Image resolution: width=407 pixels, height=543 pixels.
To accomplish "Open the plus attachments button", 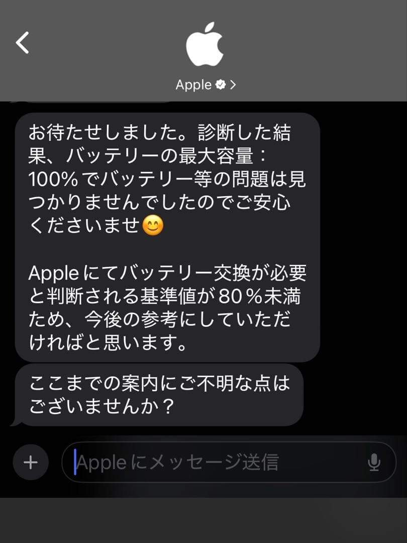I will coord(31,462).
